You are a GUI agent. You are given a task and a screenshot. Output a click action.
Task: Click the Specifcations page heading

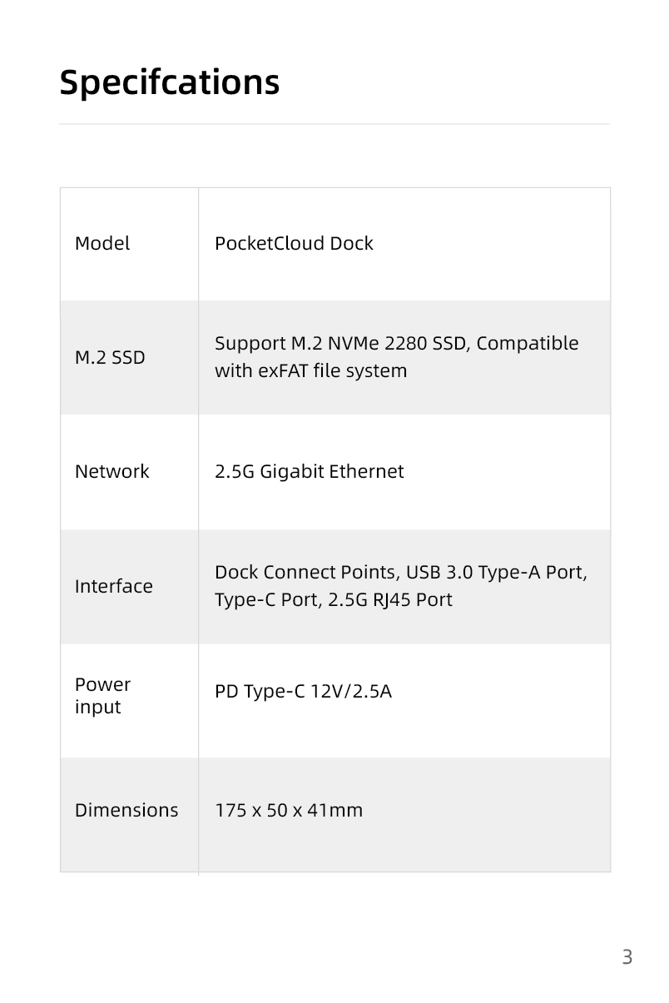pyautogui.click(x=170, y=82)
